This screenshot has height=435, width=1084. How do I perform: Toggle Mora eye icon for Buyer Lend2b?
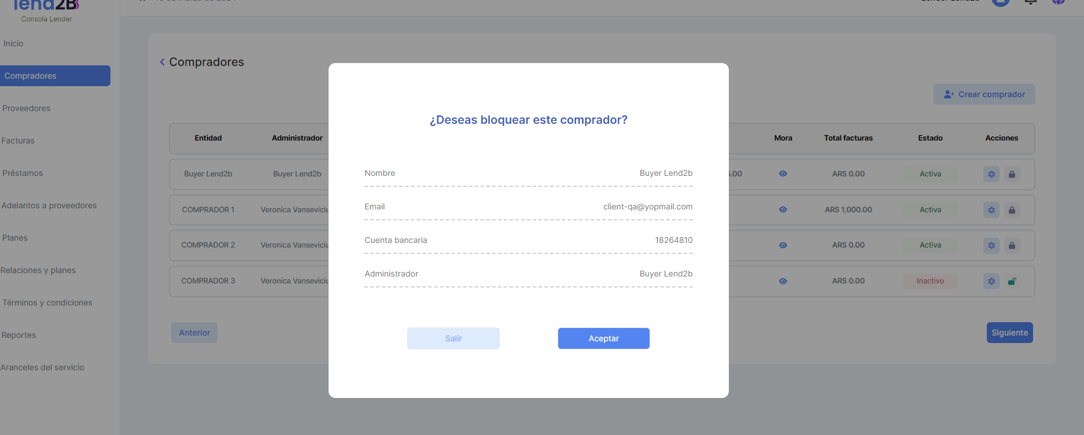783,174
